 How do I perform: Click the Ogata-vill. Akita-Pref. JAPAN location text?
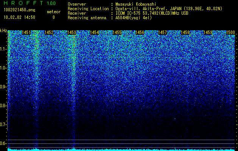(x=169, y=9)
